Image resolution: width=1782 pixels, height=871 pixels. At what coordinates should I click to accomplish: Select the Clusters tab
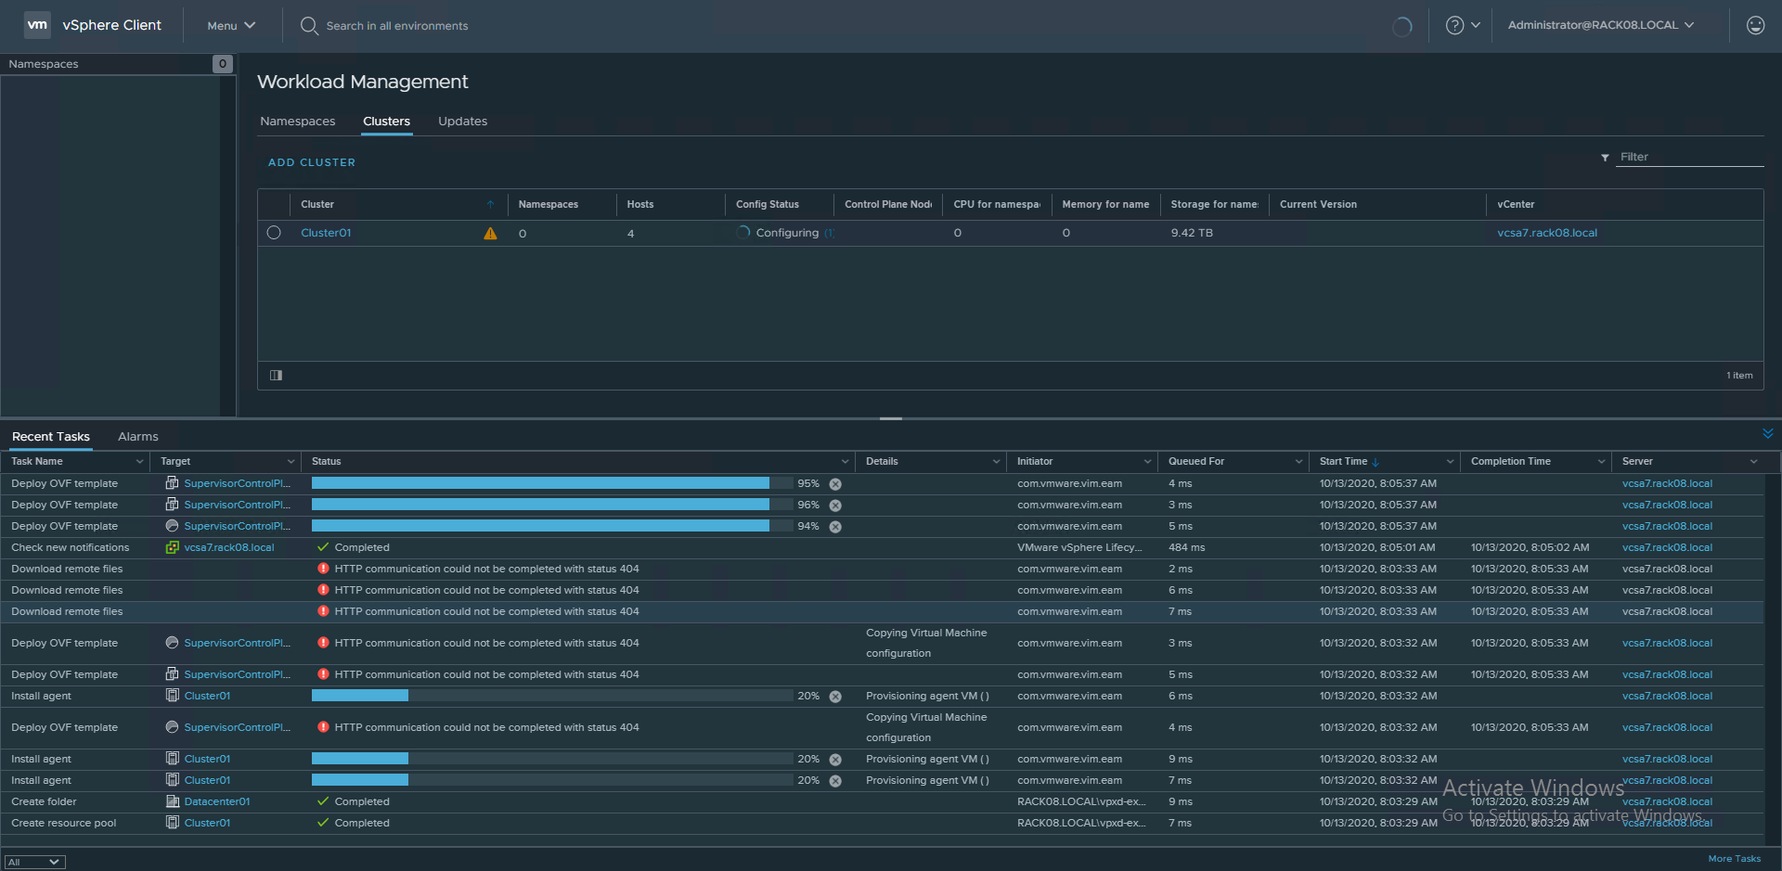pyautogui.click(x=386, y=122)
